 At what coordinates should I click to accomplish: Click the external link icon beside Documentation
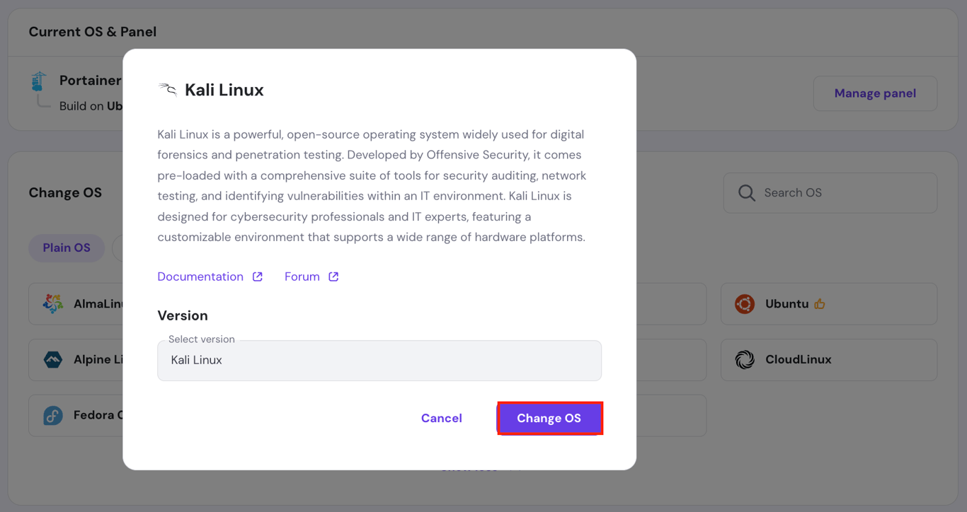coord(257,276)
